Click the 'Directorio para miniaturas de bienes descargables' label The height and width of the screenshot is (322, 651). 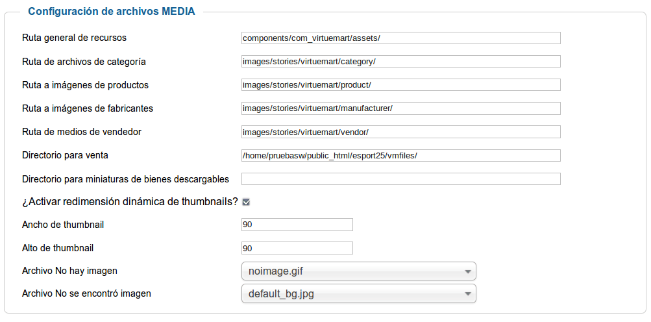125,179
